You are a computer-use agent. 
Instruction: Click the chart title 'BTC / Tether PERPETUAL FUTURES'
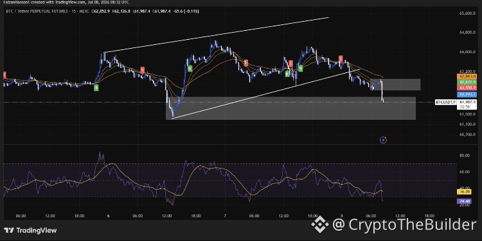pos(37,12)
